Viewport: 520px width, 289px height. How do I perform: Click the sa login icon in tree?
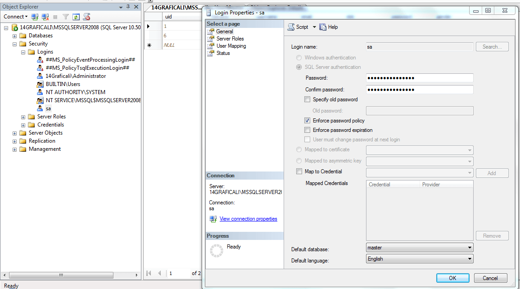click(x=40, y=108)
